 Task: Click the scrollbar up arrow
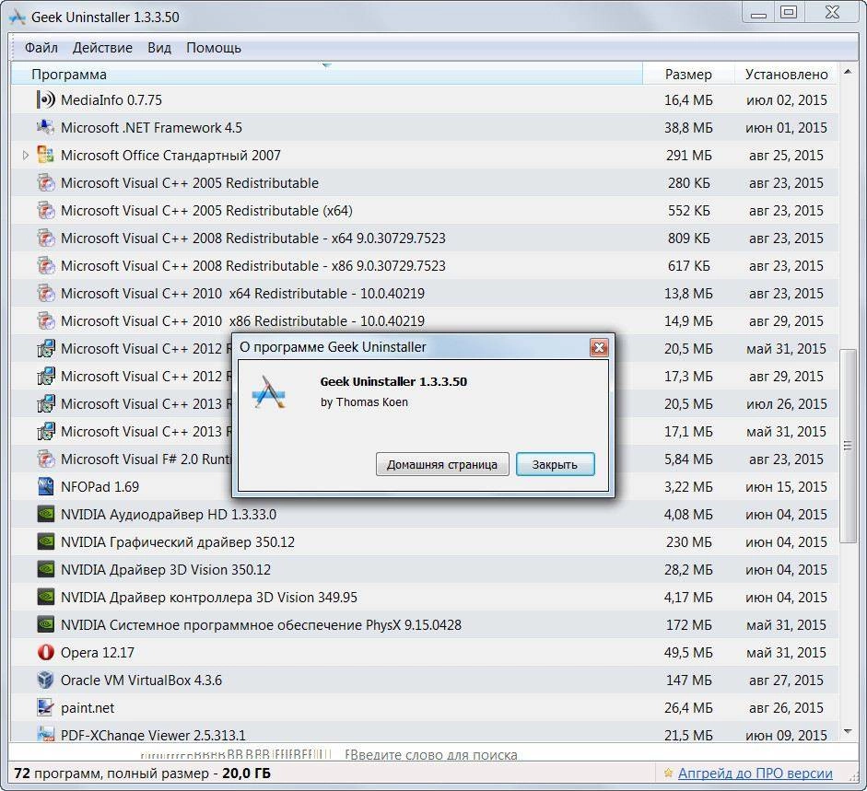(x=848, y=72)
